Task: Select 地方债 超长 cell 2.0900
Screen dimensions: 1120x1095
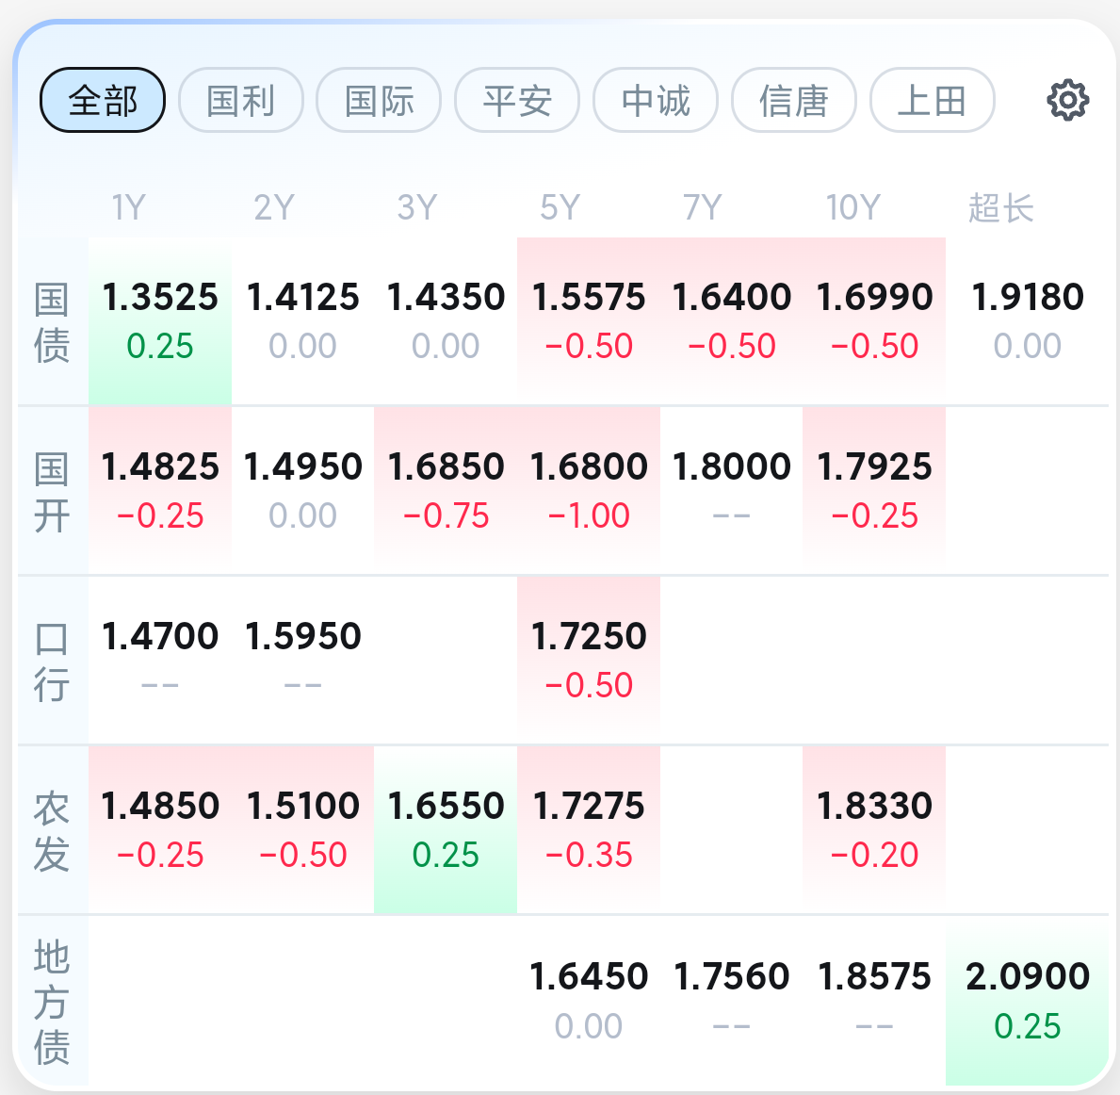Action: [x=1027, y=1001]
